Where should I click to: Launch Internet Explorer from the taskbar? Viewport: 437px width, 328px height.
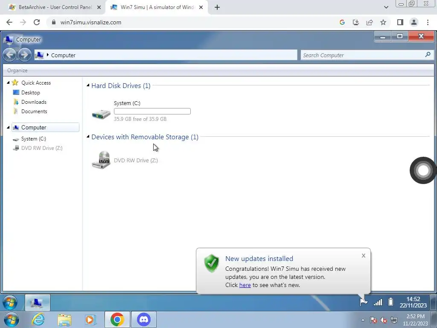pyautogui.click(x=38, y=319)
